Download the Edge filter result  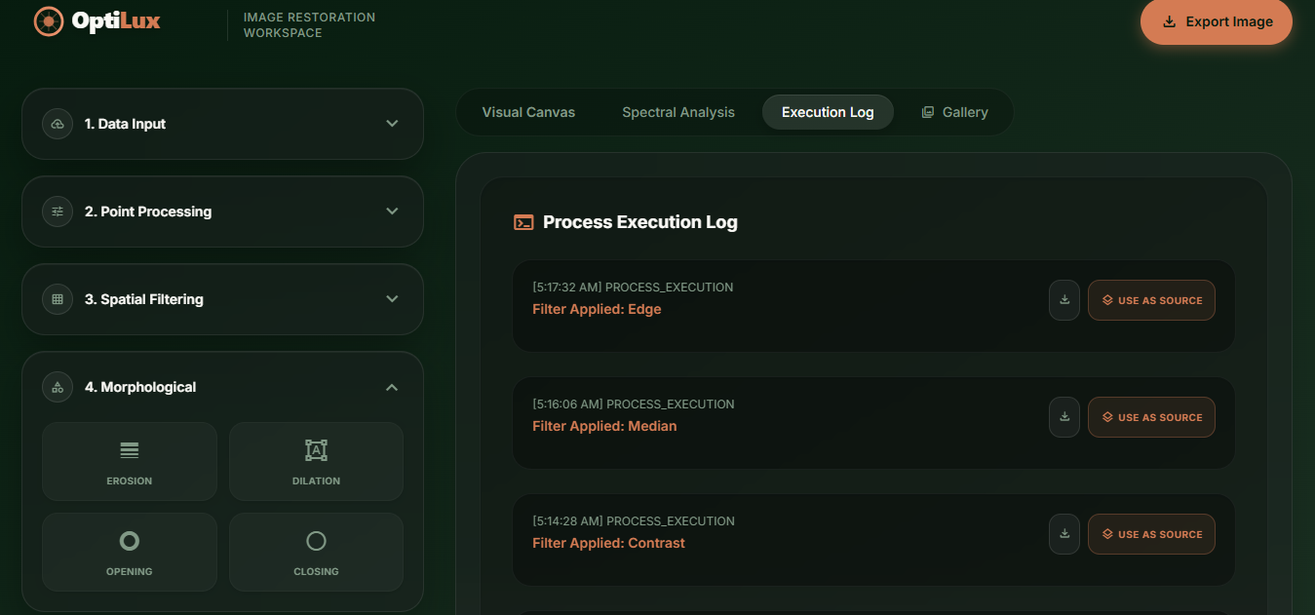pos(1064,300)
